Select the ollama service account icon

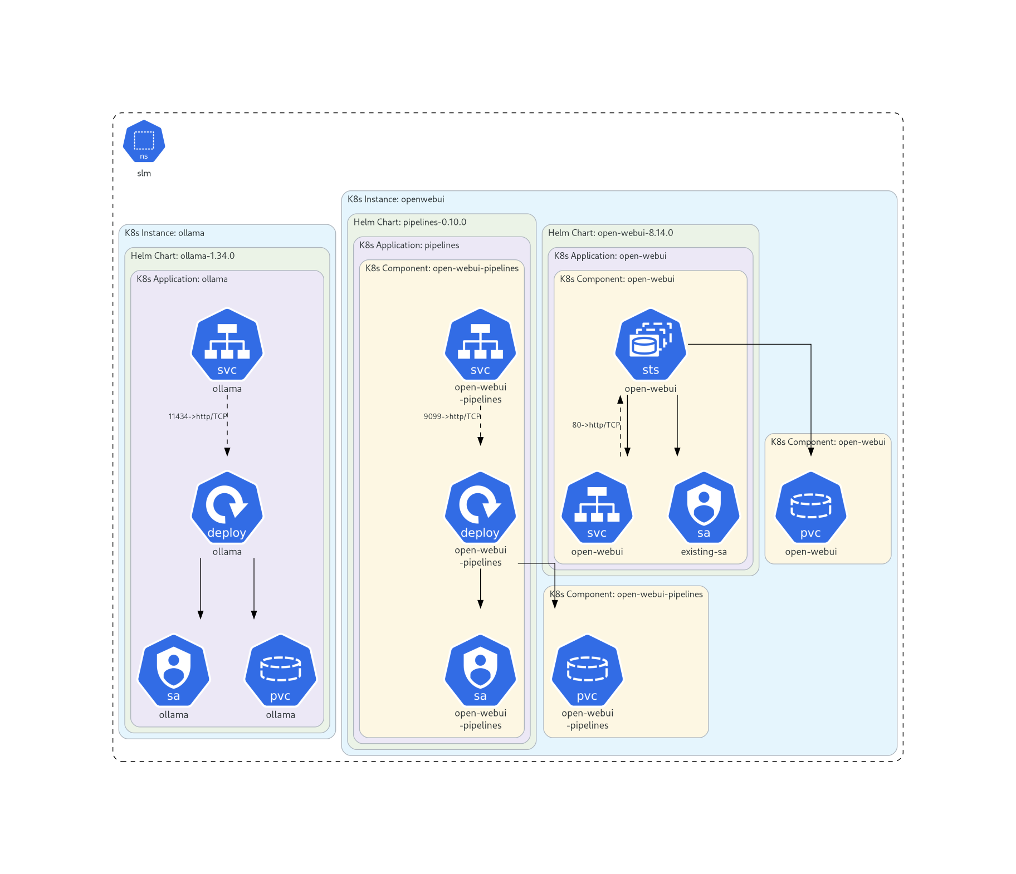click(173, 671)
